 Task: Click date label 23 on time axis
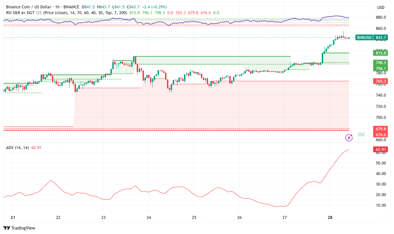[104, 218]
